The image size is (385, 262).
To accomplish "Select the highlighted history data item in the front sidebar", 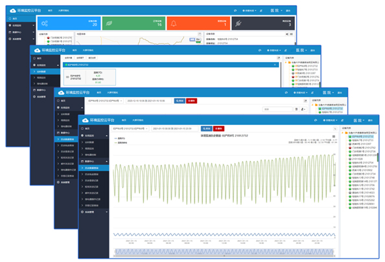I will [x=94, y=168].
